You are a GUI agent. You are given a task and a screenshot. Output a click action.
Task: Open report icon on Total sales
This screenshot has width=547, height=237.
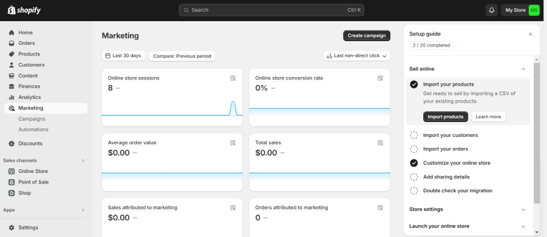pos(380,142)
